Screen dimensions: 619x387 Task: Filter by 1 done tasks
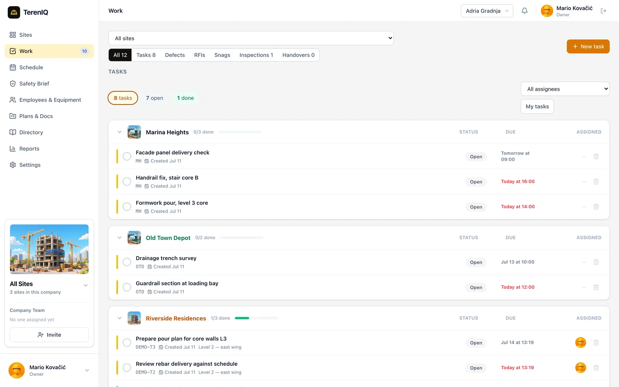185,98
